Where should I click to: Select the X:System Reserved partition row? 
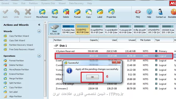point(114,51)
